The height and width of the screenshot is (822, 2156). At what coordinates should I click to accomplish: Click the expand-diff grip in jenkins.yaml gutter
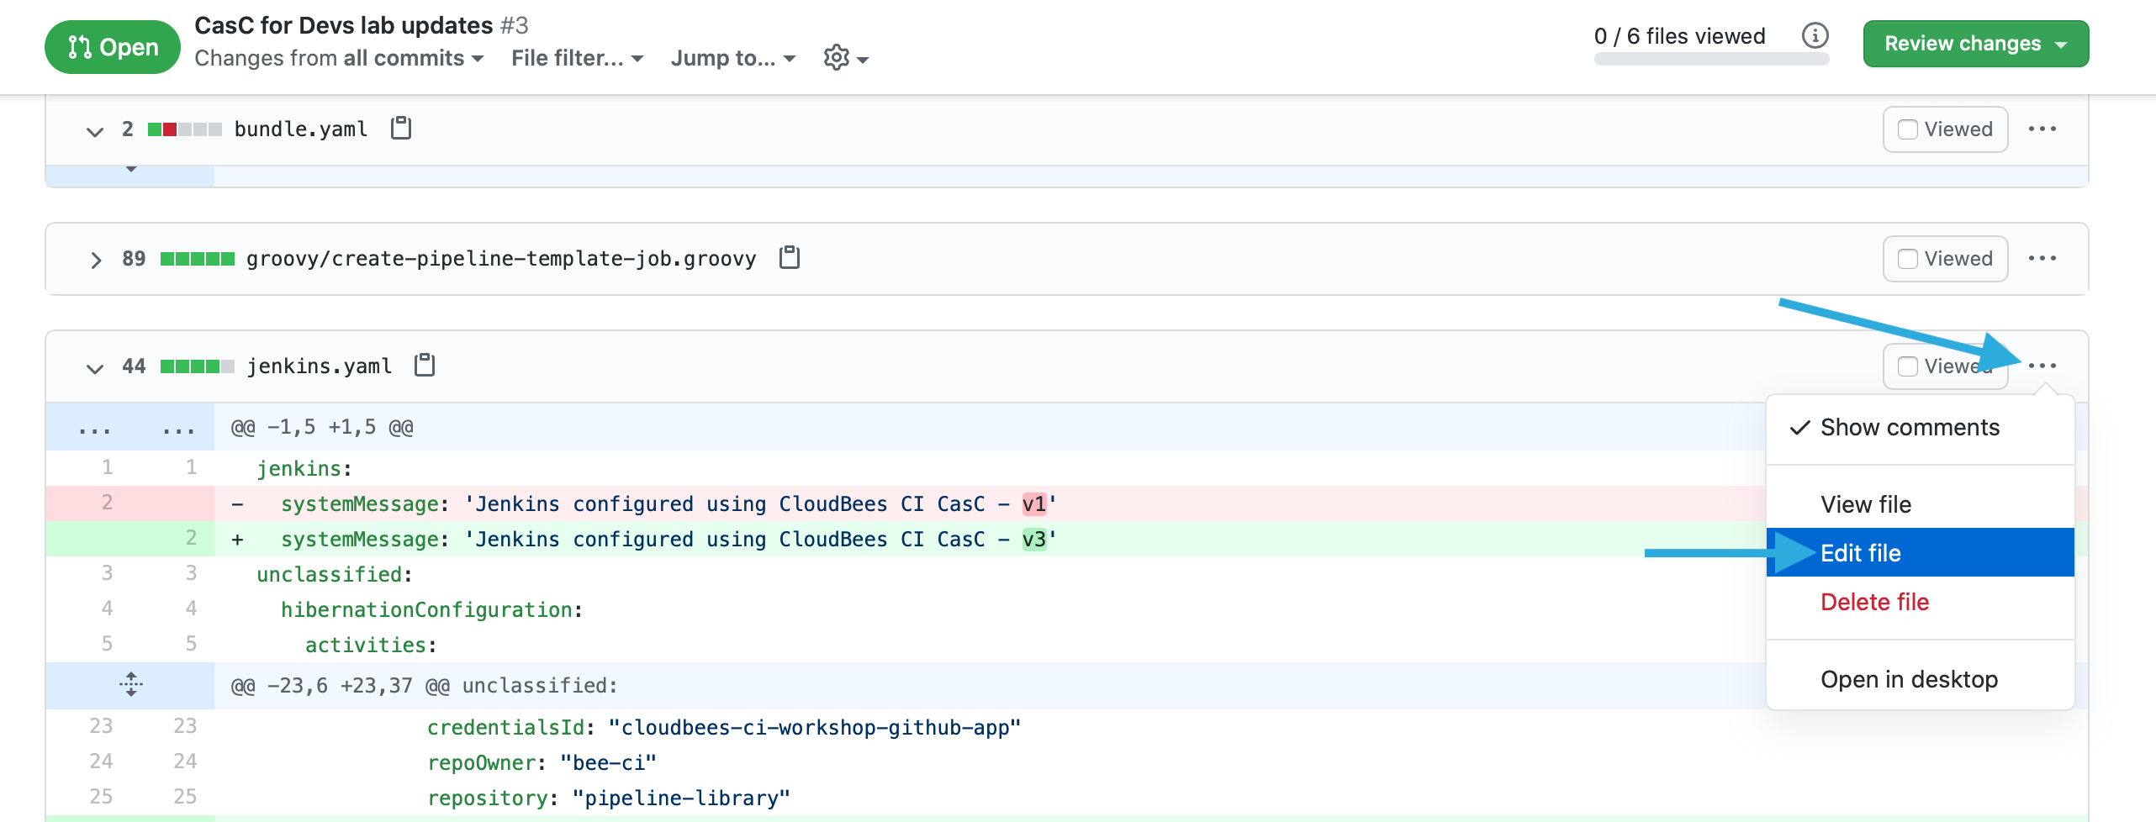point(132,684)
